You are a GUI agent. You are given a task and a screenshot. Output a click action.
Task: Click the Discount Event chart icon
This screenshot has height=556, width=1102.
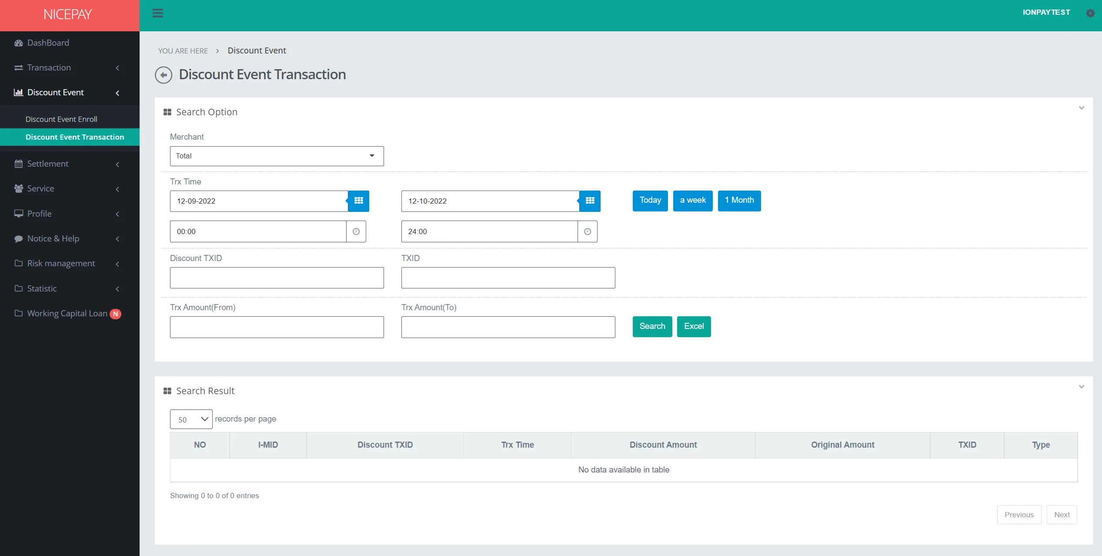click(18, 92)
